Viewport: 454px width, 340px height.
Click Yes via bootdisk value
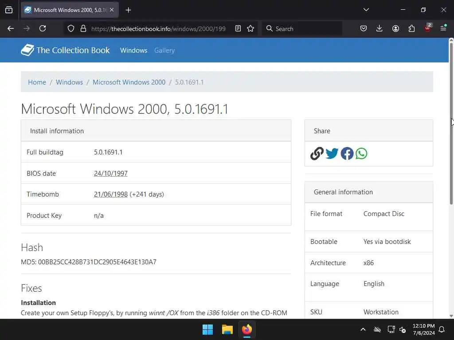click(387, 242)
